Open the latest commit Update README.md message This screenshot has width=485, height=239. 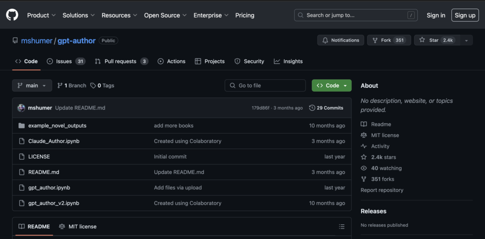80,108
